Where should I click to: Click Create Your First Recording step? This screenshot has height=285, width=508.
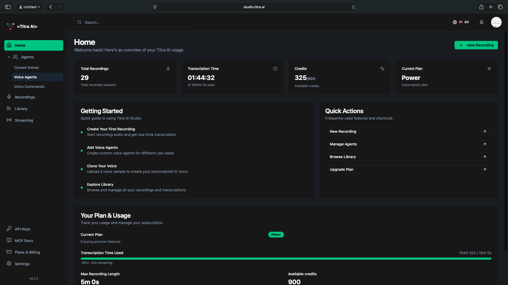tap(131, 132)
